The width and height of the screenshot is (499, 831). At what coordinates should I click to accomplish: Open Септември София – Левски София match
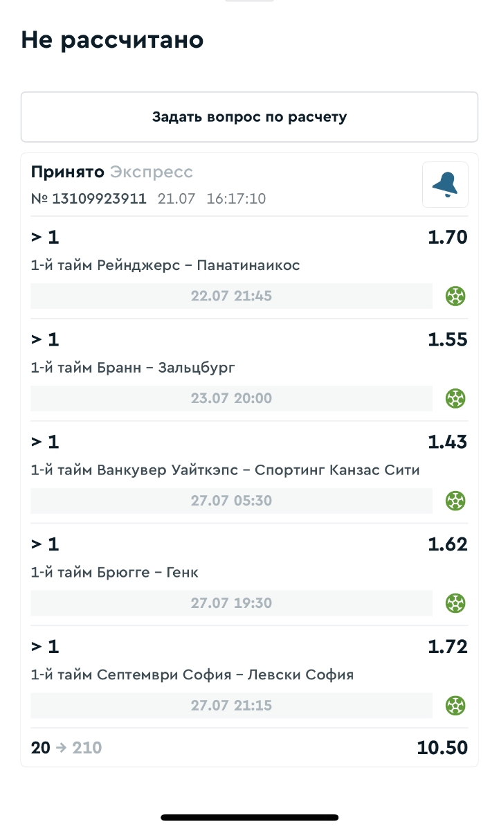click(192, 674)
